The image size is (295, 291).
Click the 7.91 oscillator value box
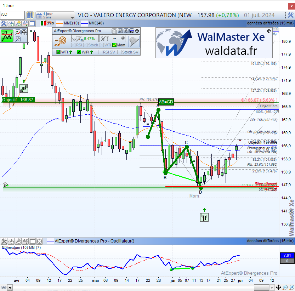click(x=287, y=255)
